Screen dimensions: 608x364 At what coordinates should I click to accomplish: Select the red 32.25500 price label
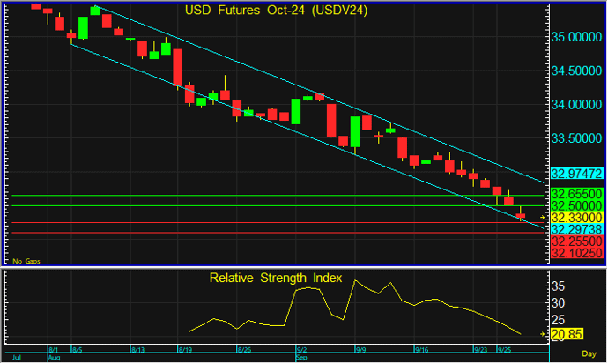576,241
